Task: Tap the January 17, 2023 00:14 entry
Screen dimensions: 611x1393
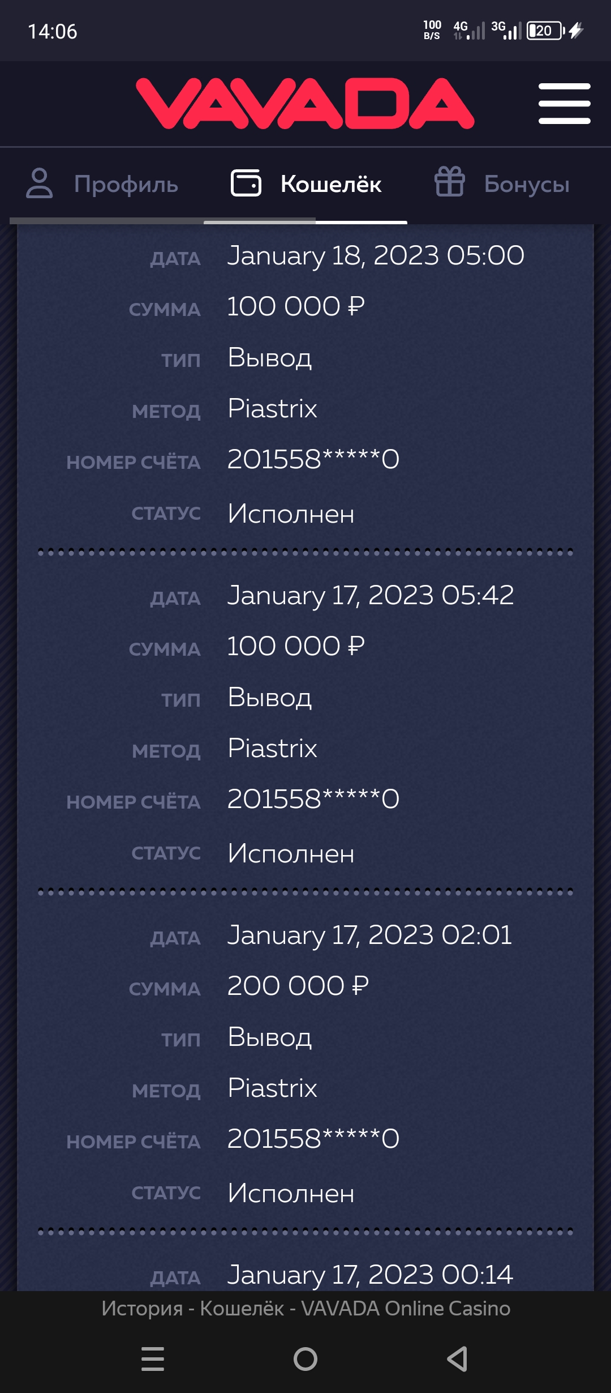Action: (370, 1275)
